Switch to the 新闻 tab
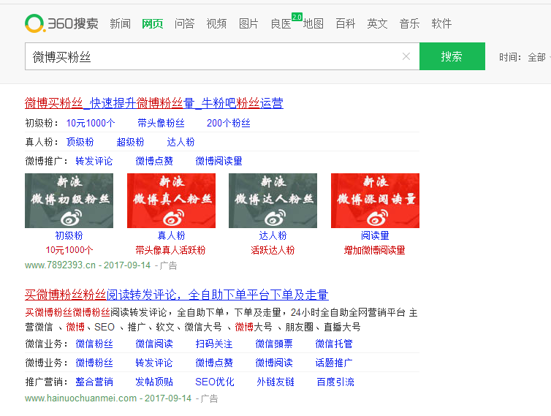Image resolution: width=551 pixels, height=416 pixels. click(120, 23)
